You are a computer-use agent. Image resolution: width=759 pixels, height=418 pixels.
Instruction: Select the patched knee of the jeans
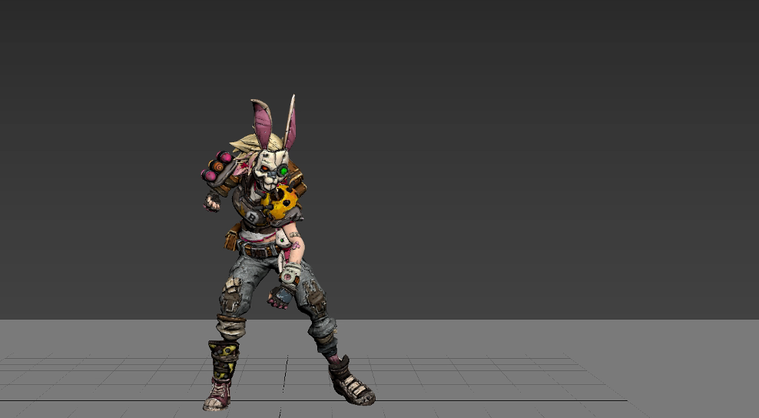pyautogui.click(x=231, y=294)
